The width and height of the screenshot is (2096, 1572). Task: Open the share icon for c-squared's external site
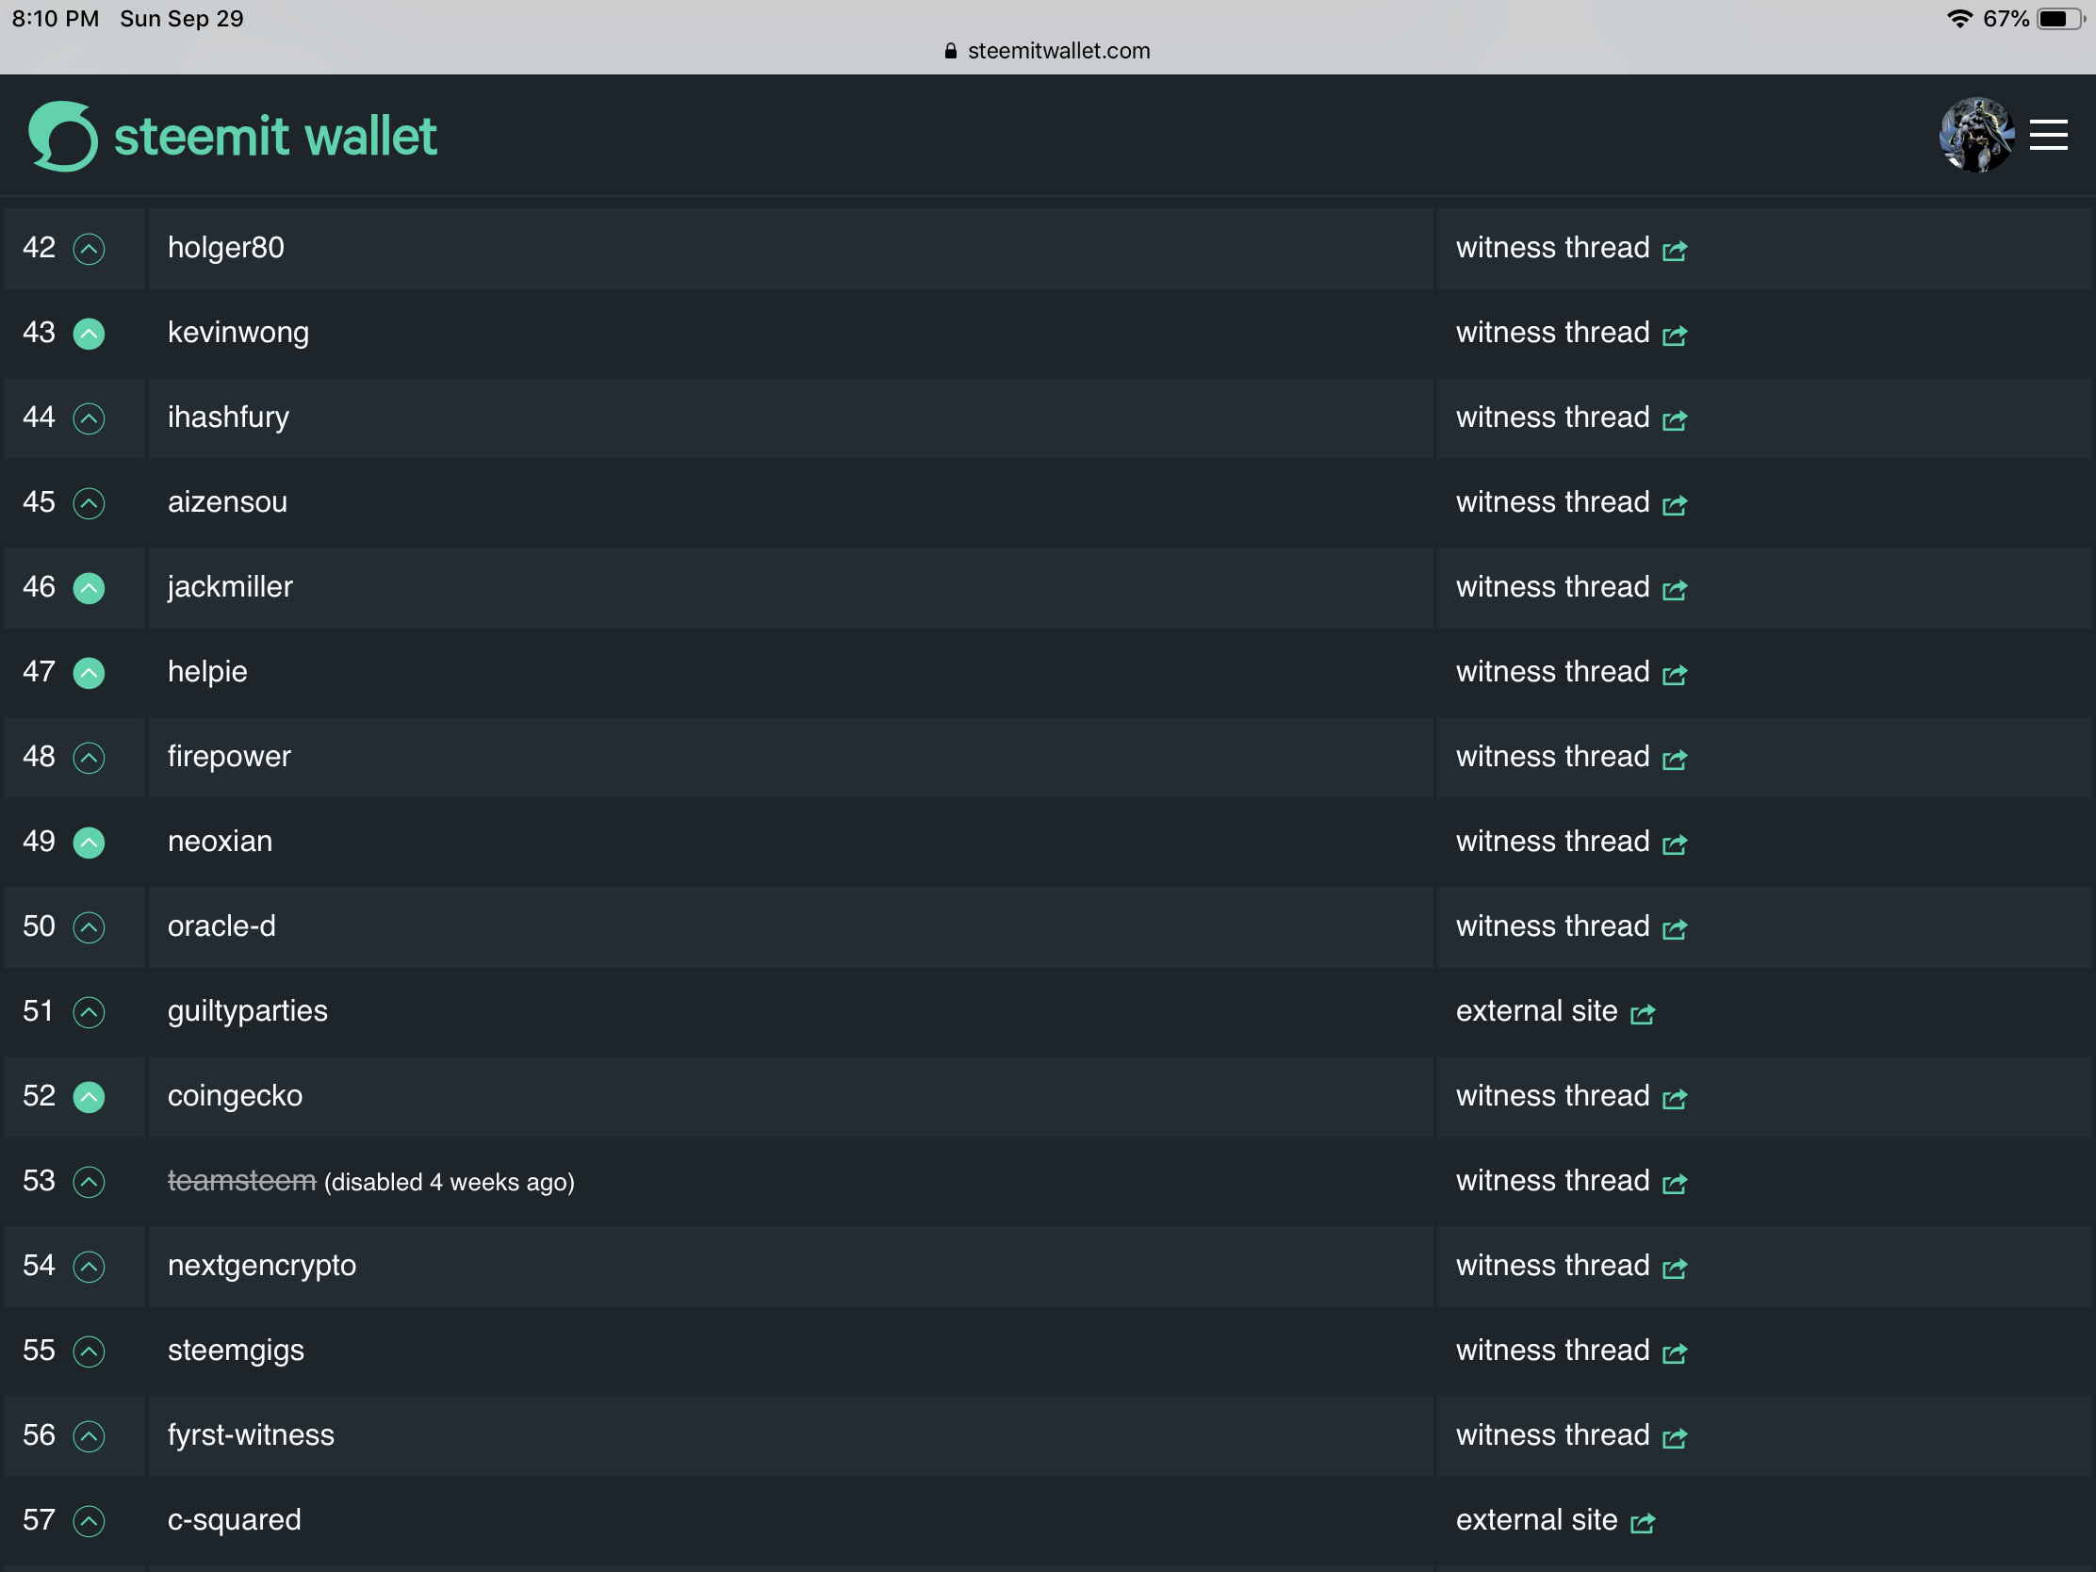click(x=1642, y=1523)
